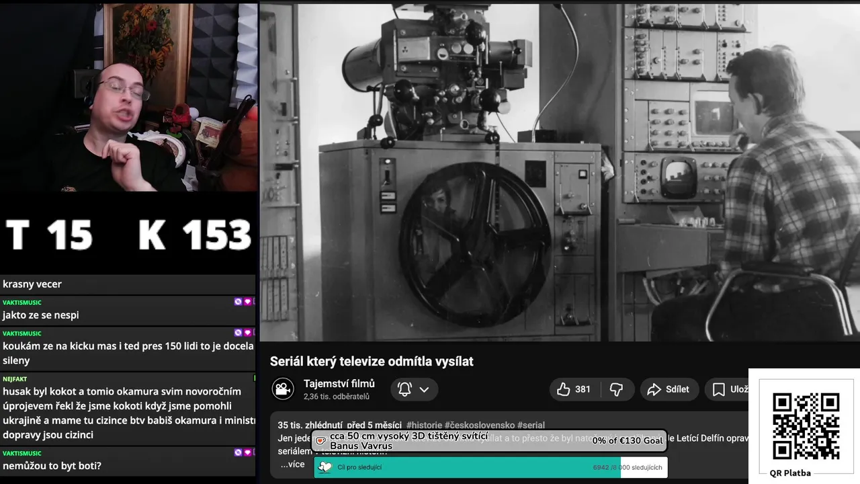This screenshot has width=860, height=484.
Task: Click the 'QR Platba' label
Action: [x=790, y=473]
